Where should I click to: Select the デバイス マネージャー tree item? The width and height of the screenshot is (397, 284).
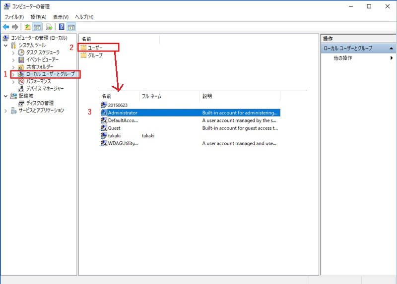pos(45,89)
